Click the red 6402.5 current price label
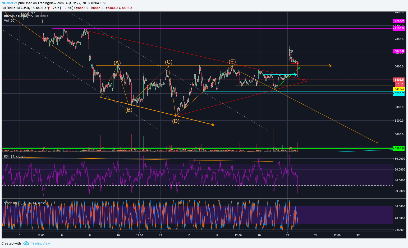This screenshot has height=248, width=408. click(x=399, y=80)
